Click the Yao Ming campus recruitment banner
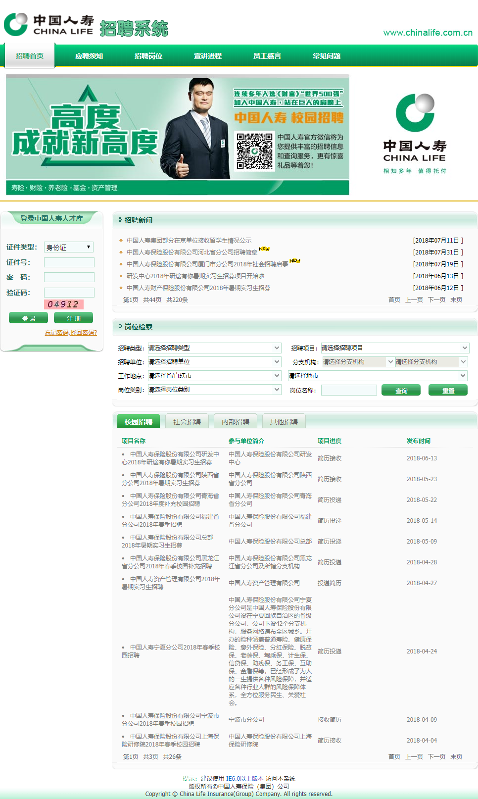The width and height of the screenshot is (478, 799). [x=177, y=135]
